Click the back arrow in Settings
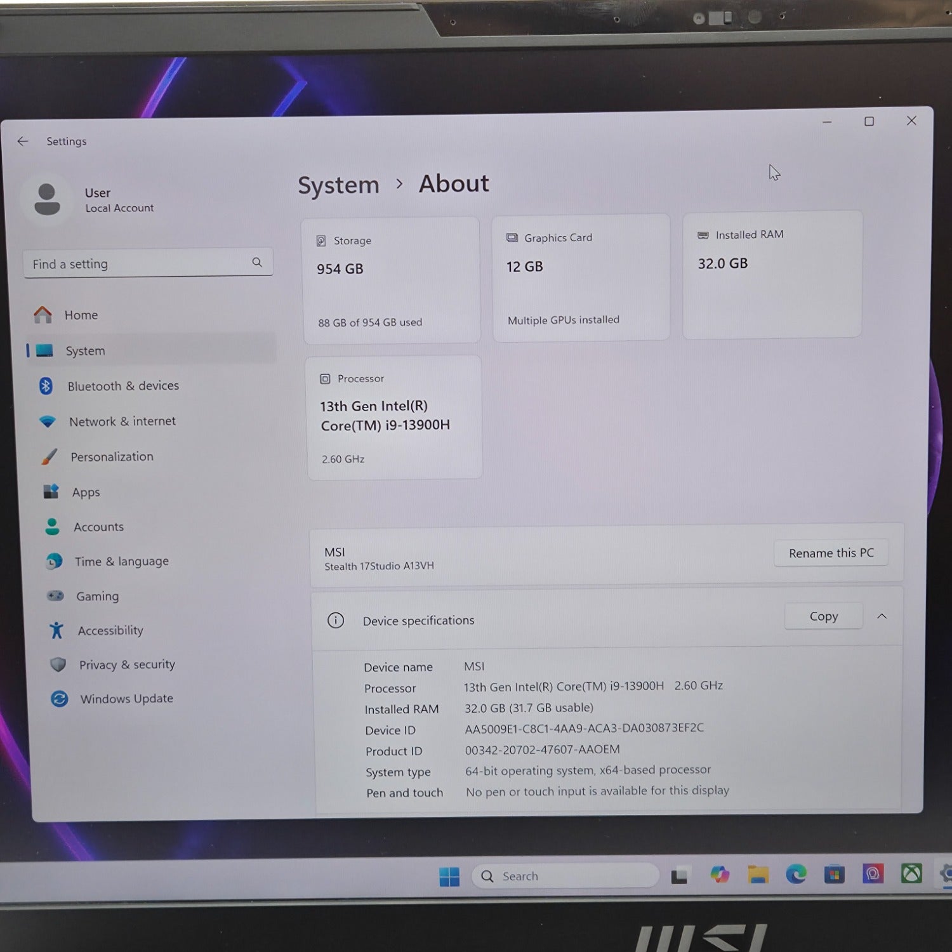952x952 pixels. tap(23, 142)
